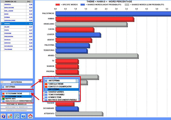Select the PERSONE theme row

17,33
